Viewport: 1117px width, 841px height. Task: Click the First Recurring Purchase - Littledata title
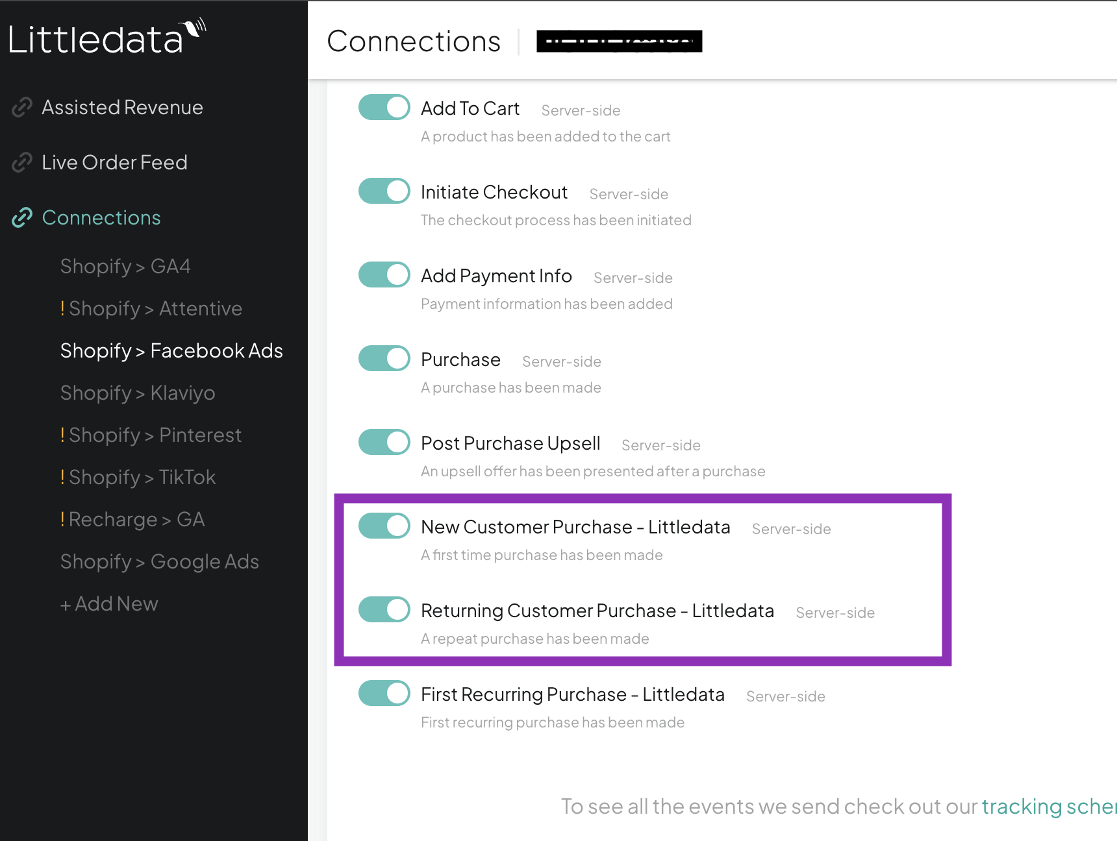[573, 694]
